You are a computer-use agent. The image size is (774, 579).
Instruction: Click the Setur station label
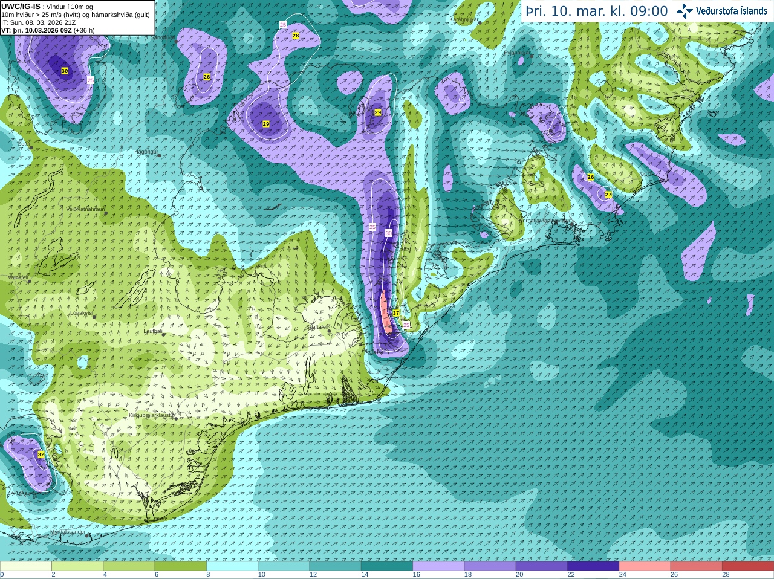(24, 144)
